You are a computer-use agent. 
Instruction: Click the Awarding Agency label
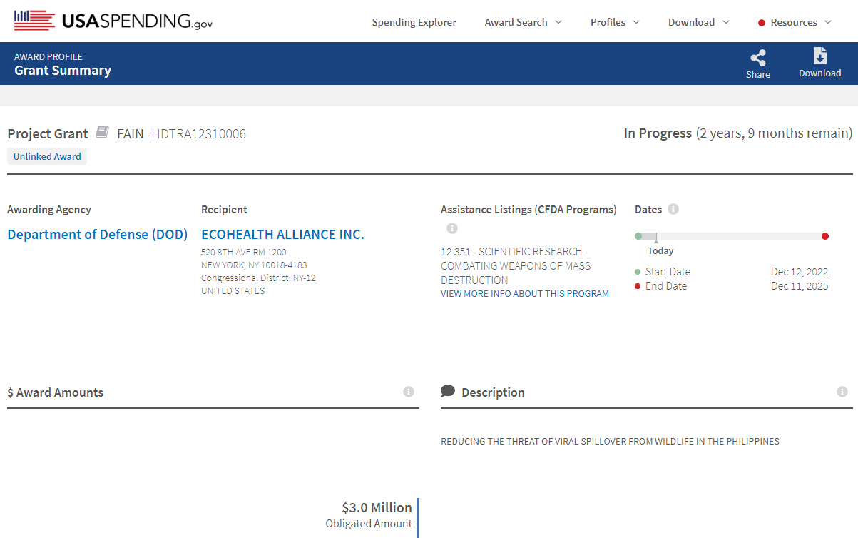pos(49,209)
